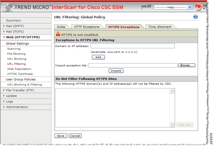214x146 pixels.
Task: Click the Import button
Action: click(116, 71)
